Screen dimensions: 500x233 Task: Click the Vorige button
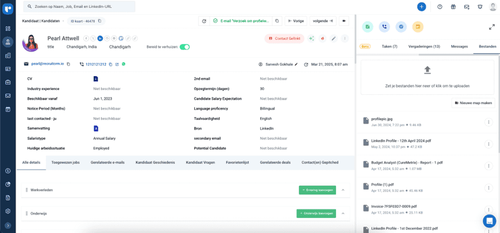tap(296, 21)
